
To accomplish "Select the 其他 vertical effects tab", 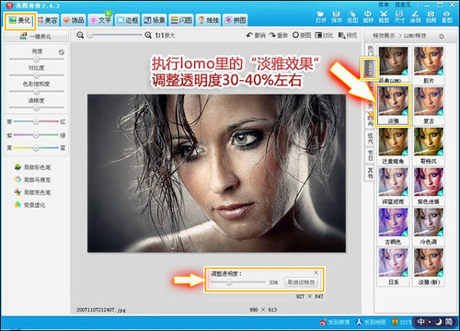I will pyautogui.click(x=371, y=173).
